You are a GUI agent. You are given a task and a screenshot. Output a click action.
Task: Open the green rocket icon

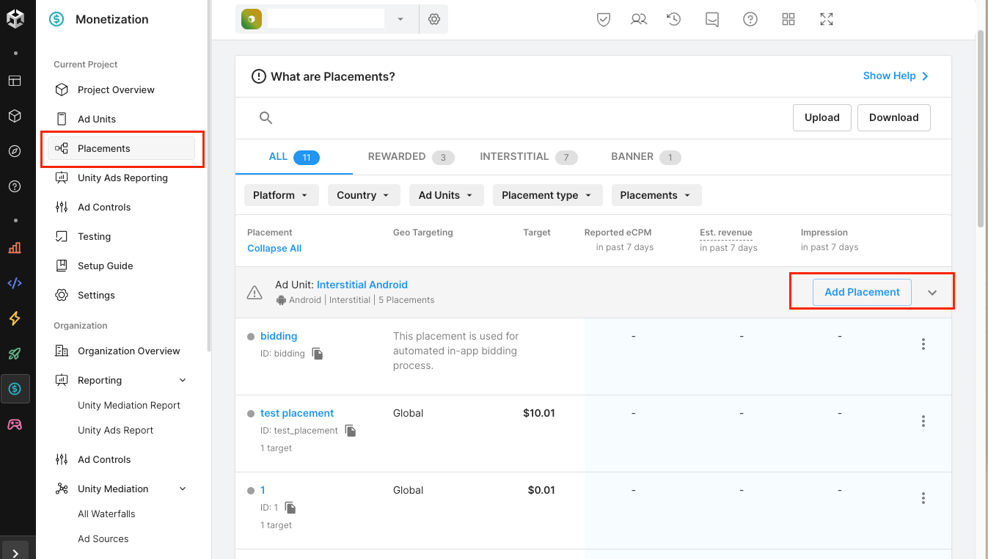click(x=15, y=354)
